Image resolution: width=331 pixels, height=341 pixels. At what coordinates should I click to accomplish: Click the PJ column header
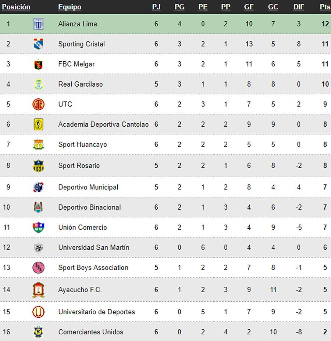pyautogui.click(x=156, y=7)
